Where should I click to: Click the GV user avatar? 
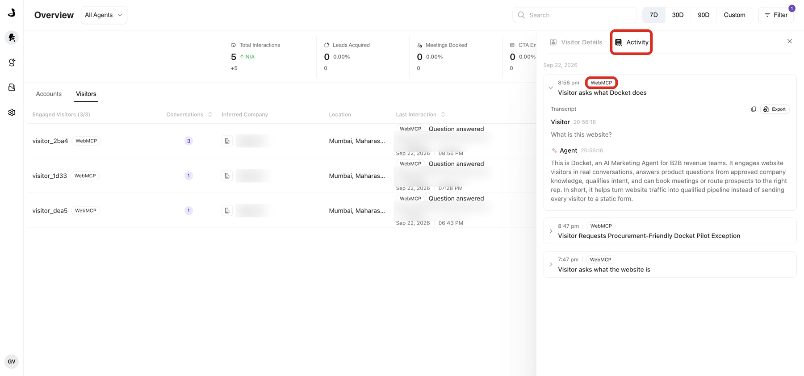tap(12, 361)
